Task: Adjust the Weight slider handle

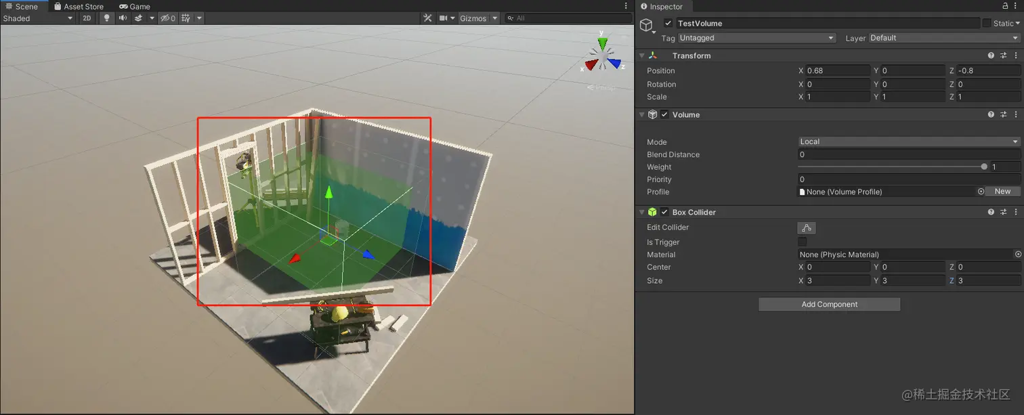Action: pos(984,167)
